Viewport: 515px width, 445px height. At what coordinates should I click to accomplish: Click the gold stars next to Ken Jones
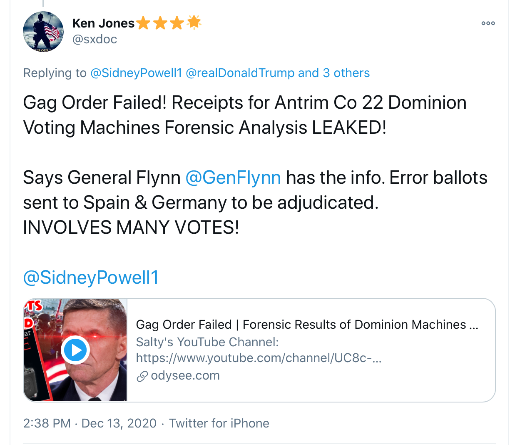coord(169,22)
